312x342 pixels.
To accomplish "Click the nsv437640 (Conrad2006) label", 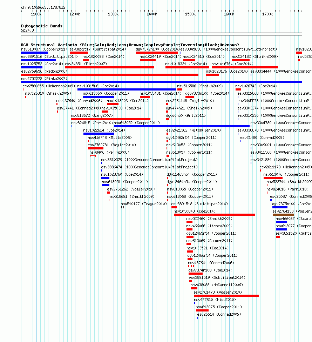I will coord(79,101).
